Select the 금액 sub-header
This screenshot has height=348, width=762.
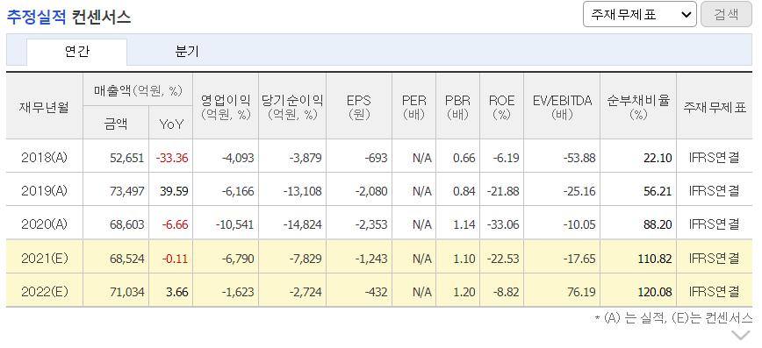click(116, 124)
